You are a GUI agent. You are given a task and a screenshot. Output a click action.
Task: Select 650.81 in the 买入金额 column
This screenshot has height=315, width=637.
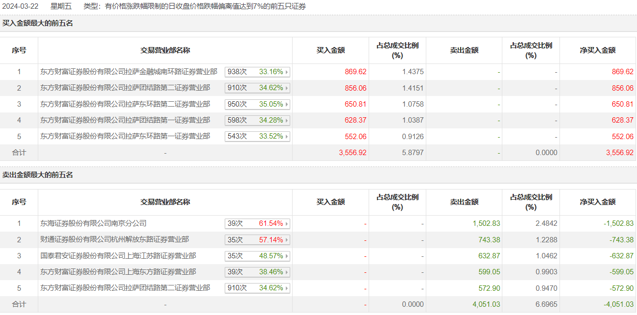tap(356, 104)
